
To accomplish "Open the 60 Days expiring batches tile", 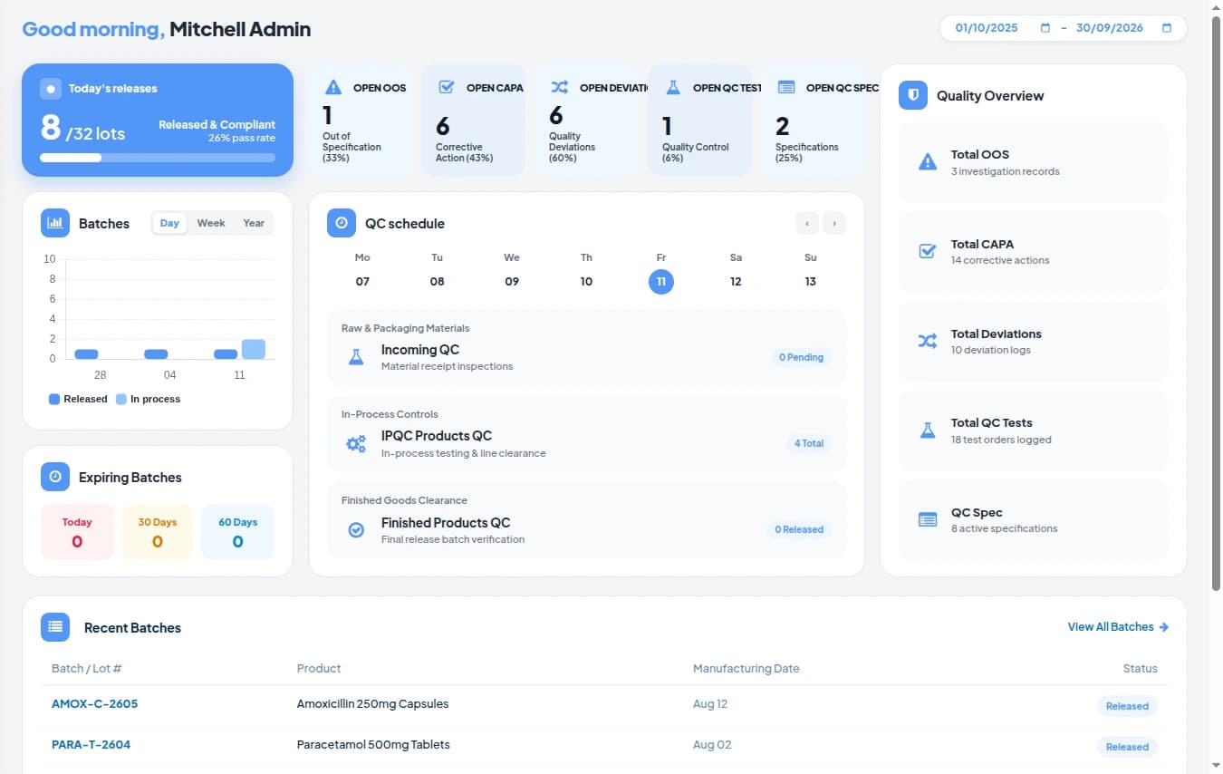I will click(x=237, y=532).
